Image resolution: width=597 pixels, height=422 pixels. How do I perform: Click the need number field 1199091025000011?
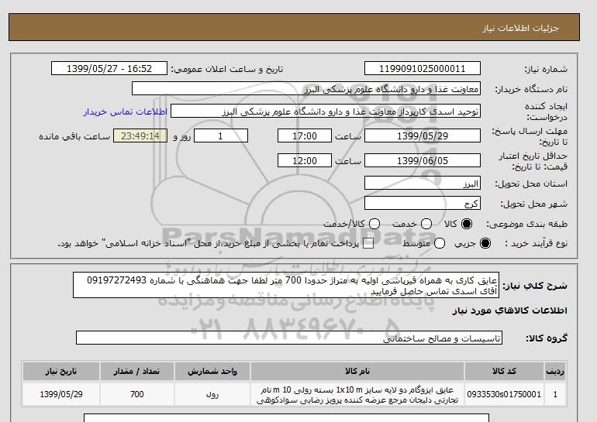click(423, 68)
